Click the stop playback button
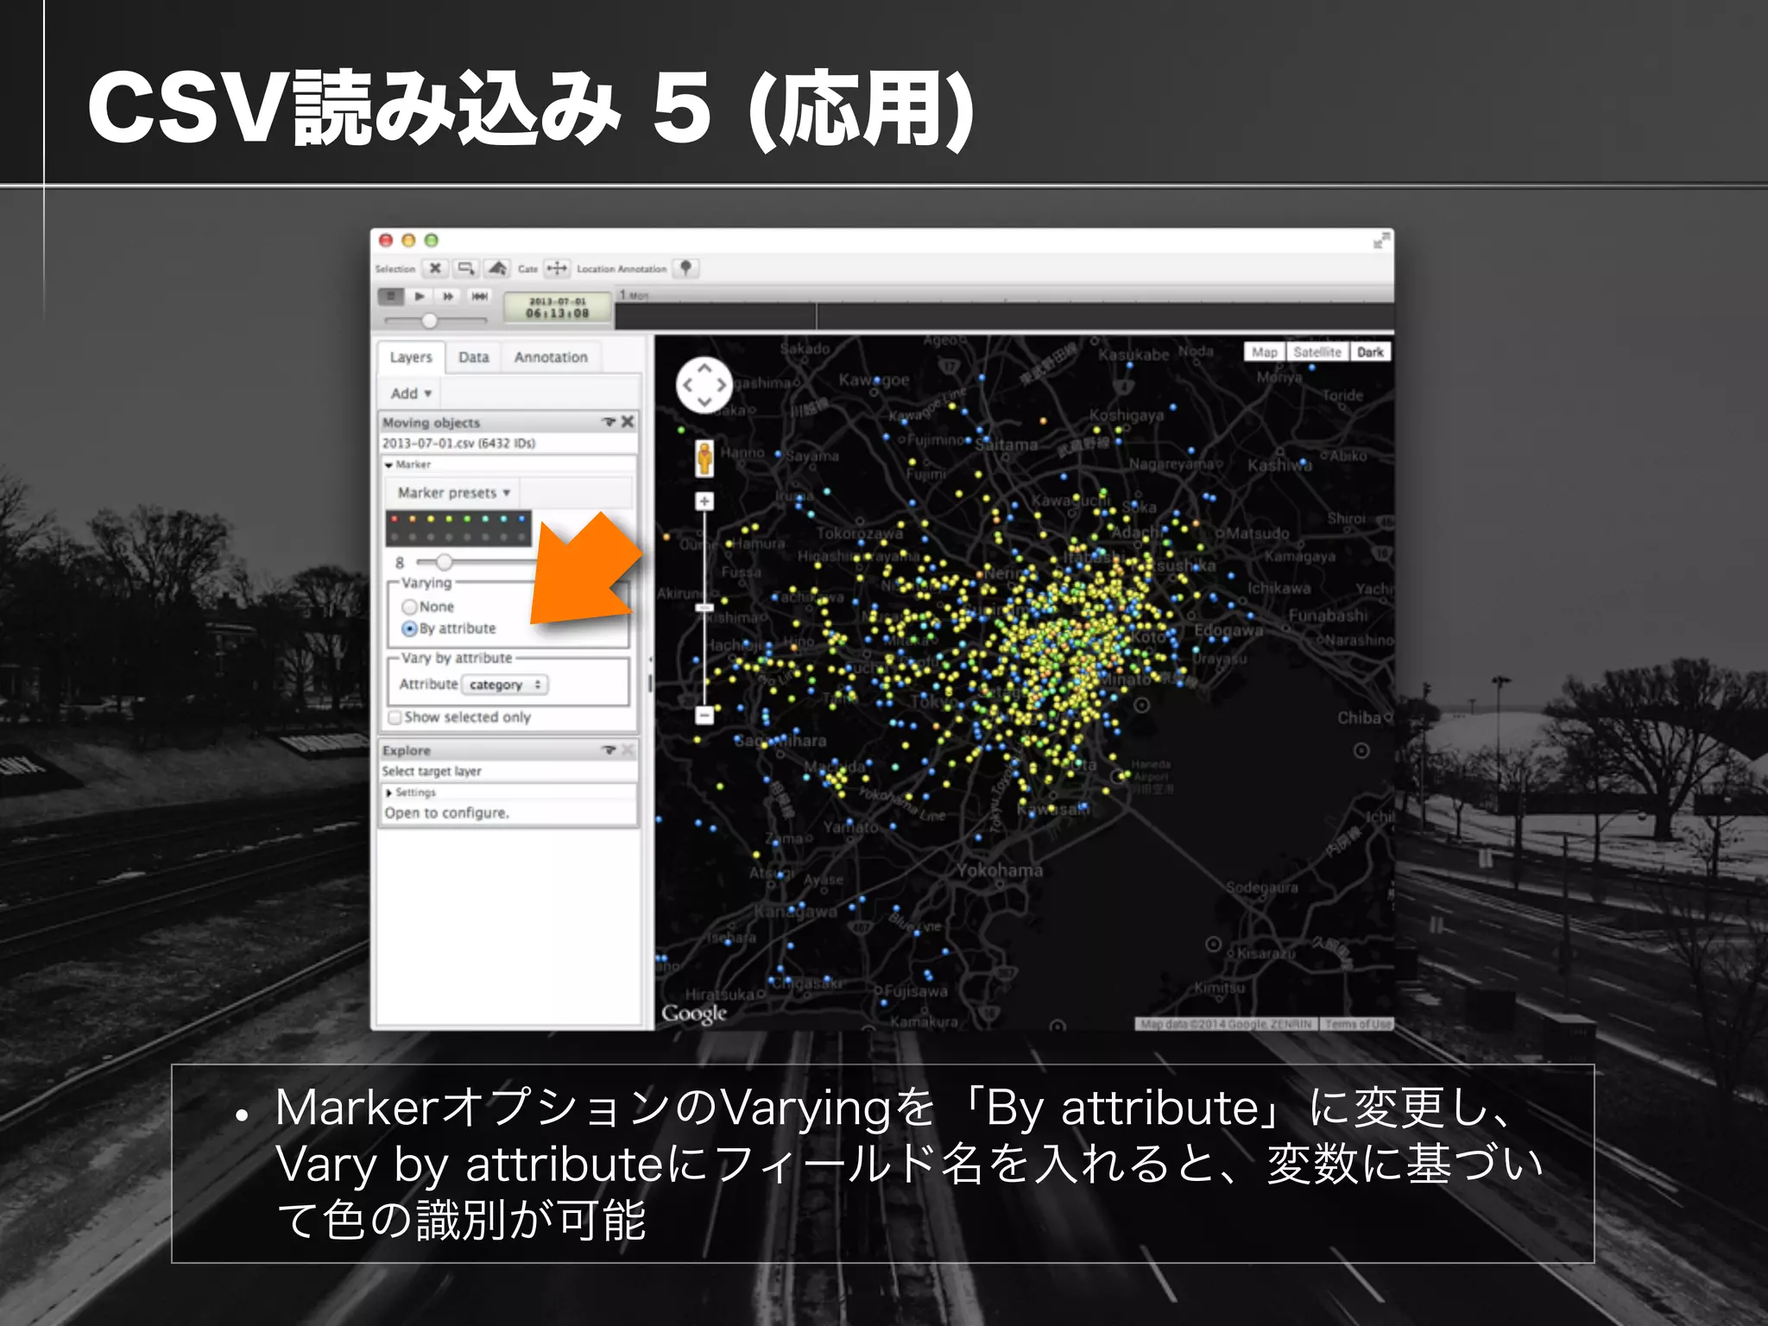The image size is (1768, 1326). click(391, 296)
